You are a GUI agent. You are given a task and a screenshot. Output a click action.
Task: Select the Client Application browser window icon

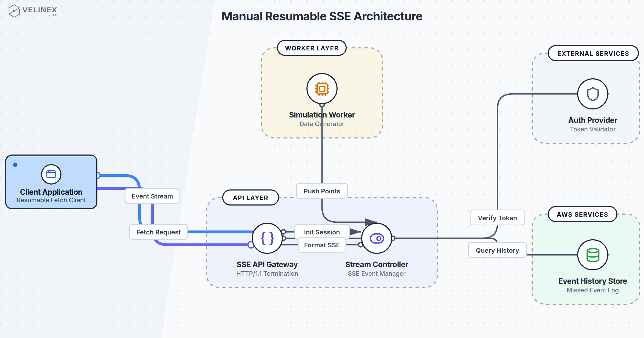point(51,174)
